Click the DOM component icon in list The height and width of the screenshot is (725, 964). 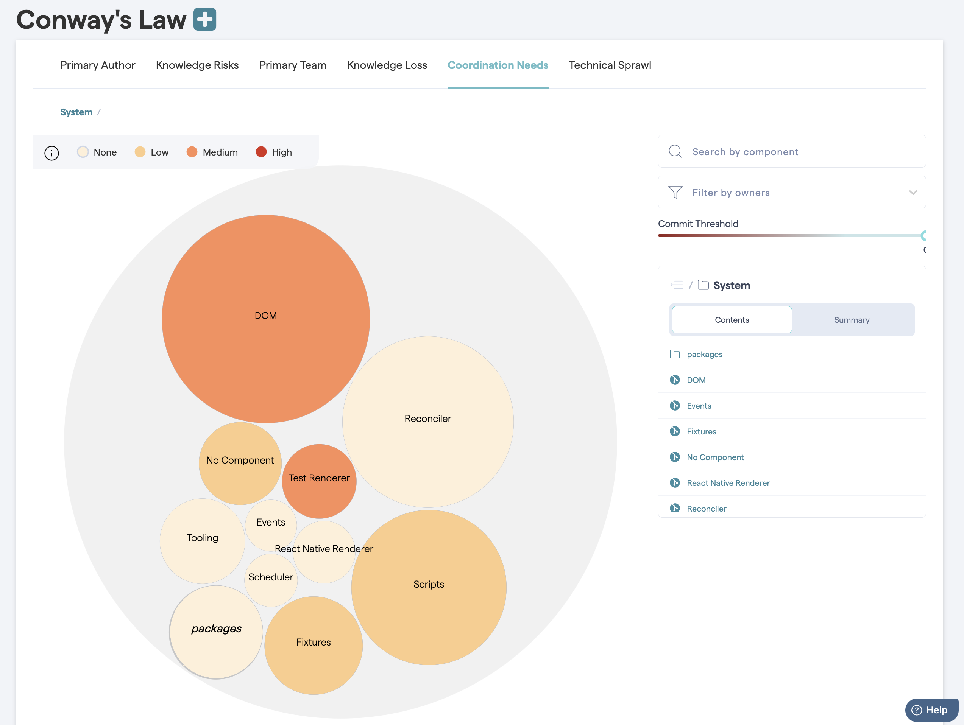675,380
